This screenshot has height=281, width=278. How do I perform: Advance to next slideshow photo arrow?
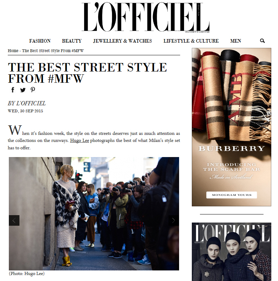click(173, 220)
